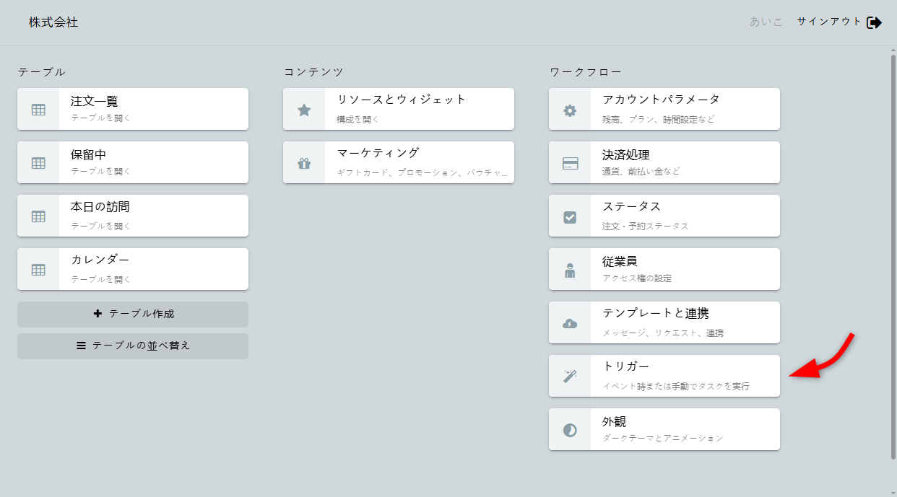
Task: Click the magic wand icon for トリガー
Action: (570, 376)
